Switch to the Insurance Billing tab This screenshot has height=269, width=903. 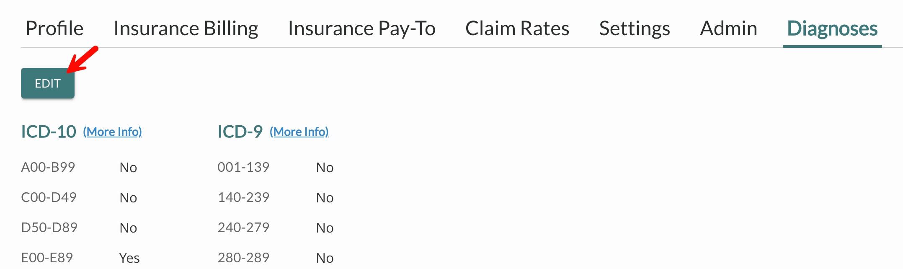(186, 28)
